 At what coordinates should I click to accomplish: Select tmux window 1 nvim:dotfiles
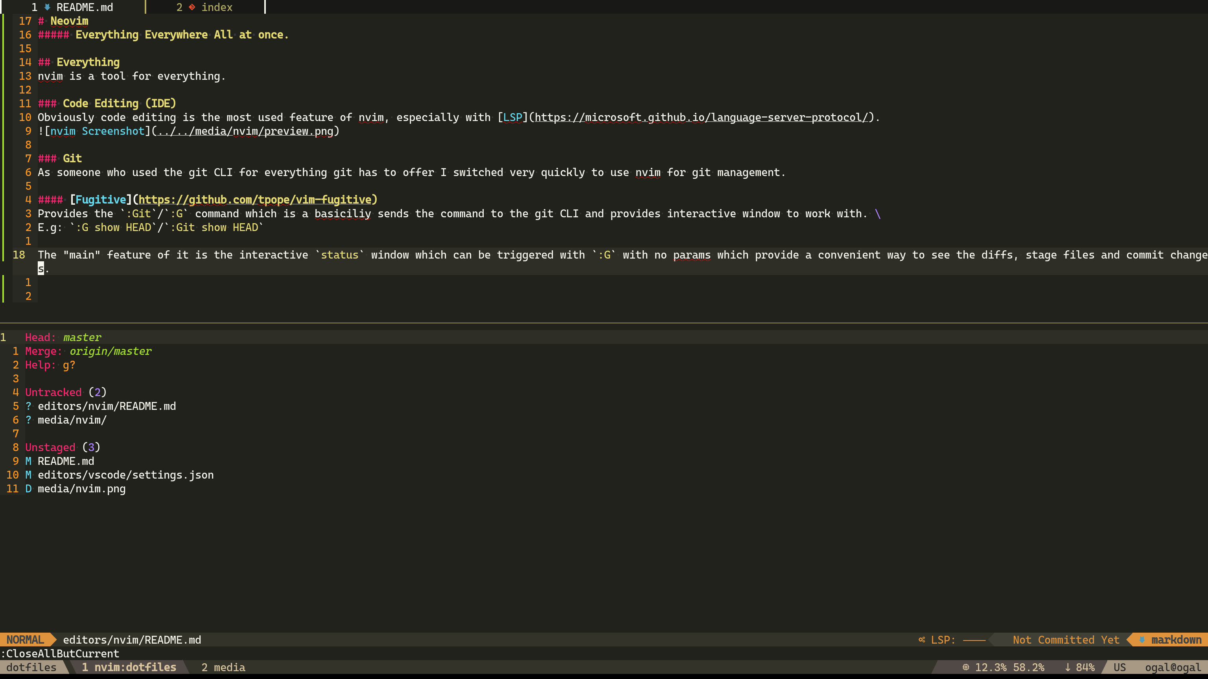coord(129,667)
